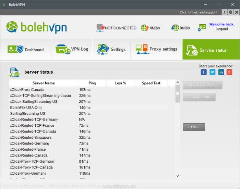
Task: Select the BolehFlix-USA-Only server
Action: tap(92, 108)
